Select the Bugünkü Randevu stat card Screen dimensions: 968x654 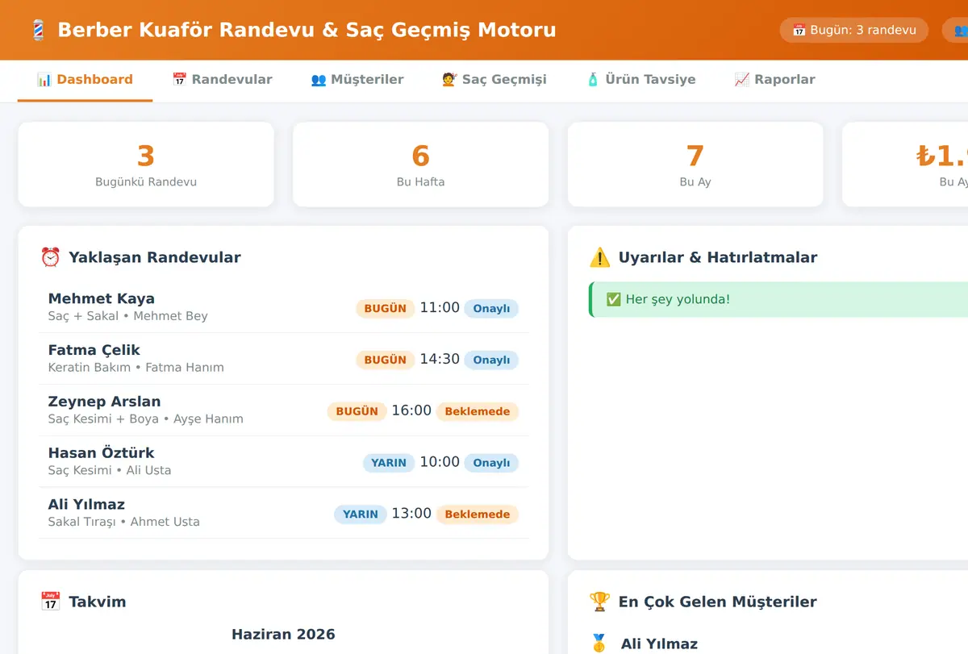(146, 165)
